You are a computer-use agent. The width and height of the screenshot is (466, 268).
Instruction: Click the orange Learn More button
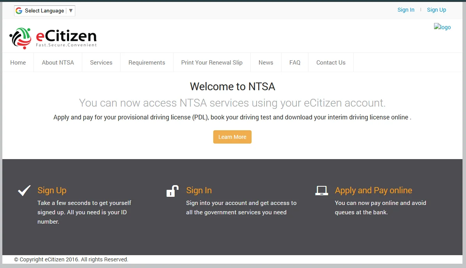tap(232, 137)
